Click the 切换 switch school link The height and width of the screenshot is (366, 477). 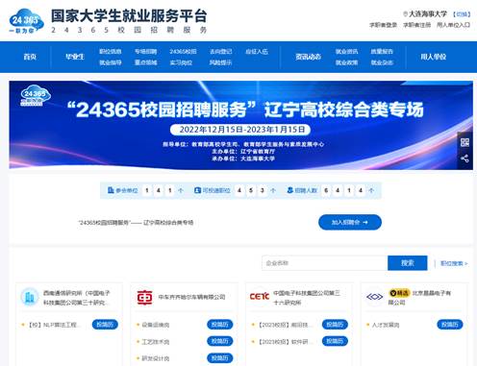coord(462,14)
